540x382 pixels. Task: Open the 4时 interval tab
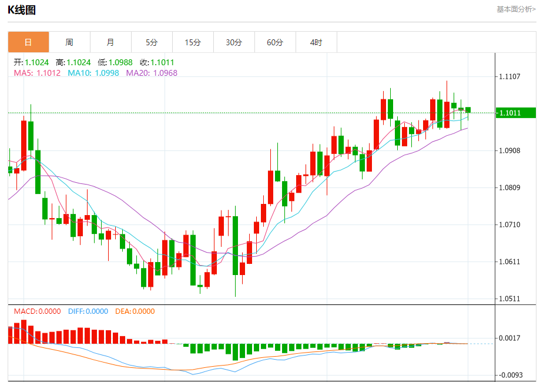tap(316, 42)
